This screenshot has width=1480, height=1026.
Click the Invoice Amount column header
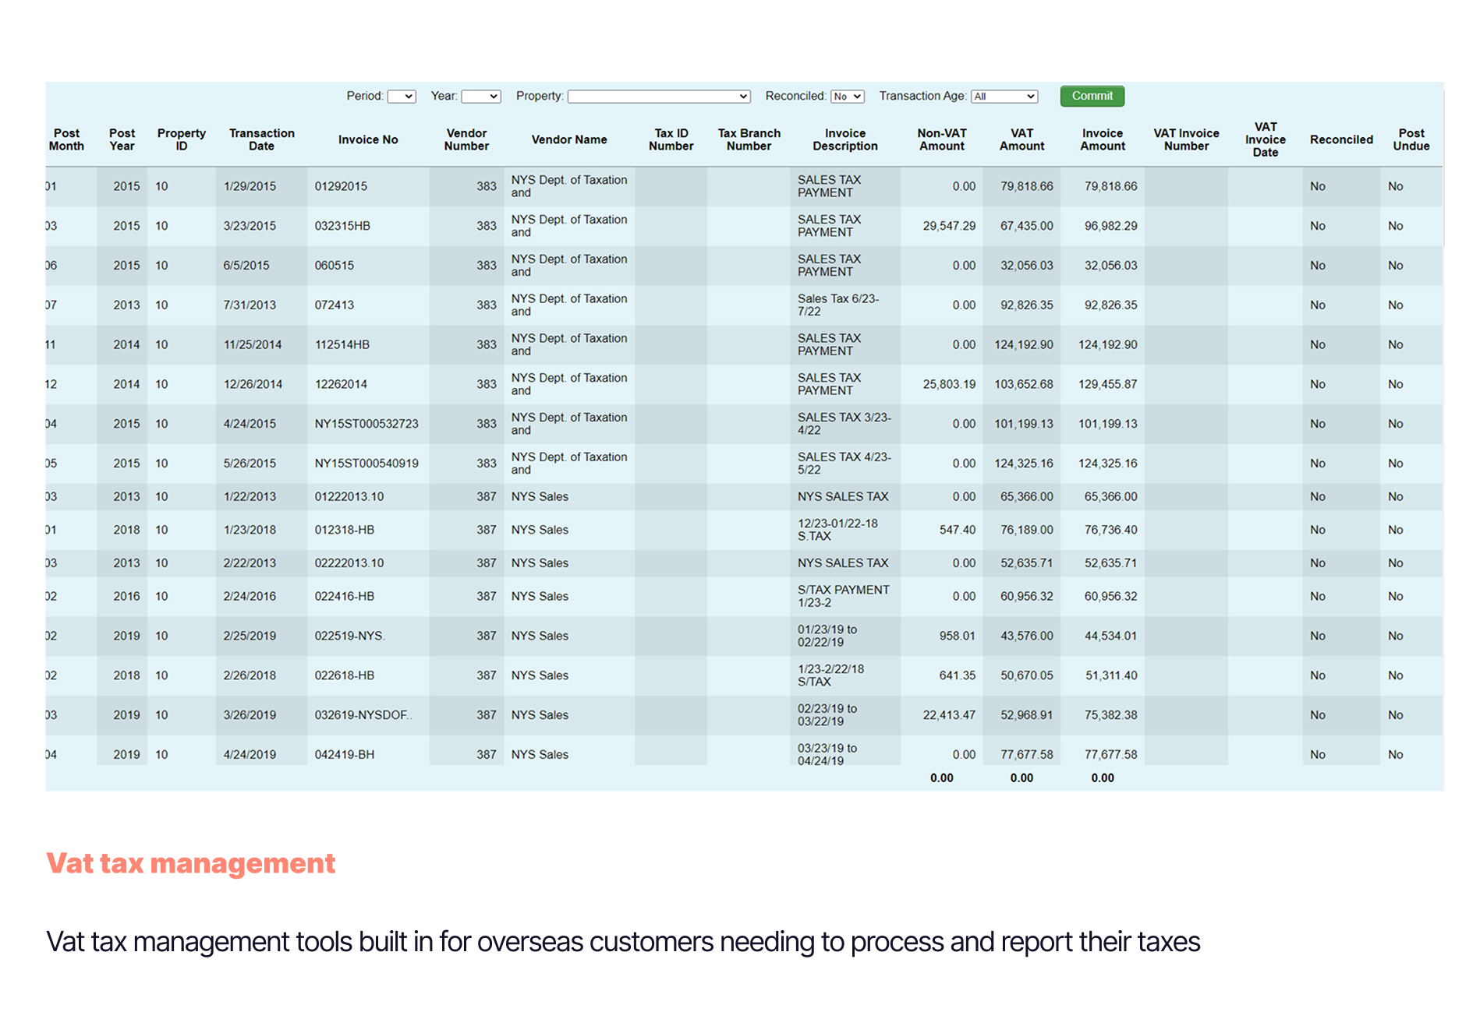pos(1102,139)
